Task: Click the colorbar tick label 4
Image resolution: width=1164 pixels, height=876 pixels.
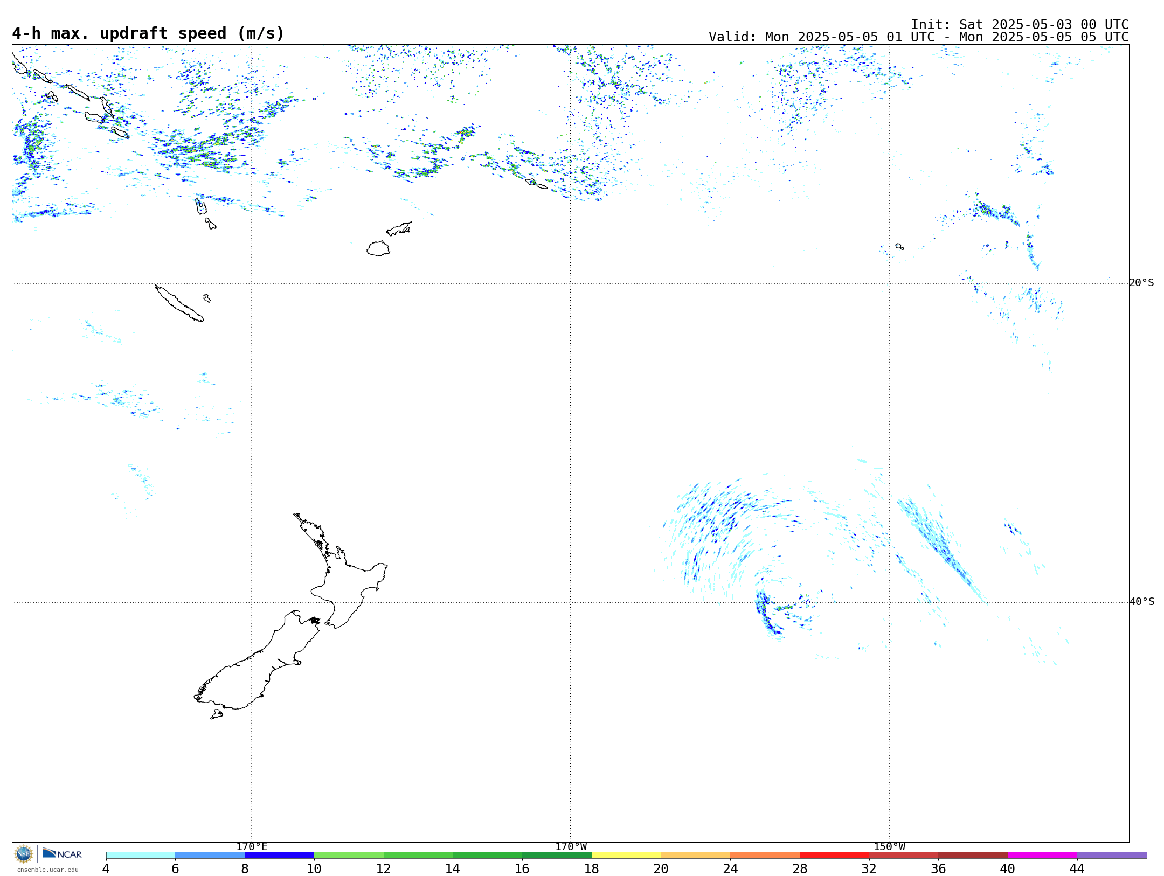Action: 106,869
